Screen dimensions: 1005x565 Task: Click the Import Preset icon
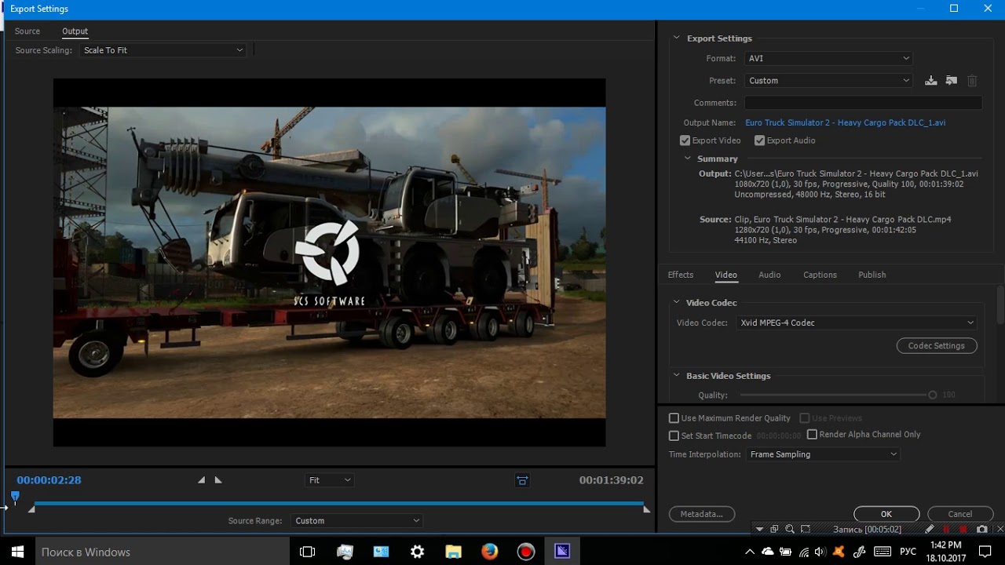[x=952, y=80]
